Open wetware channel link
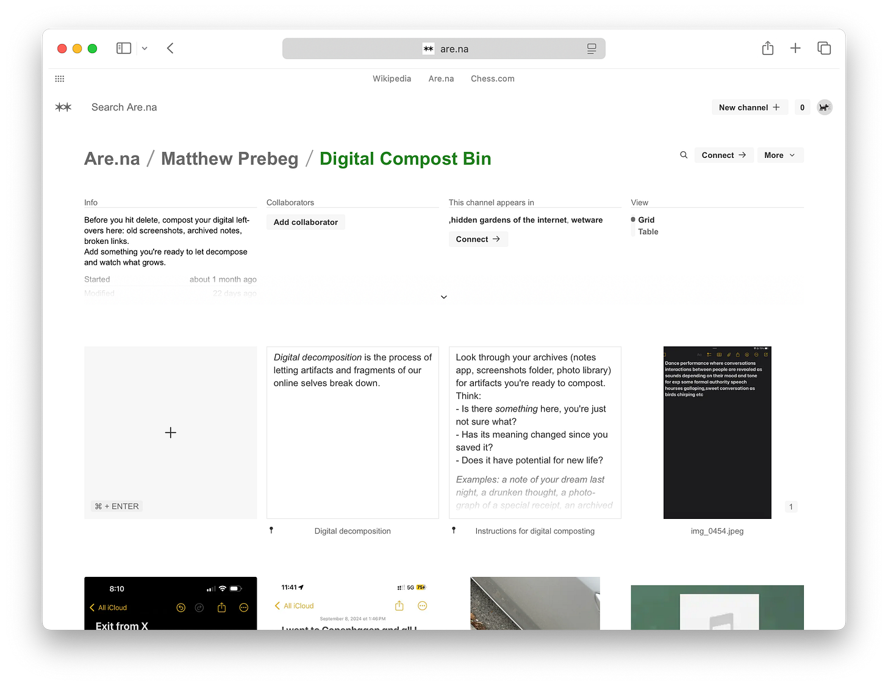This screenshot has height=686, width=888. (x=587, y=220)
